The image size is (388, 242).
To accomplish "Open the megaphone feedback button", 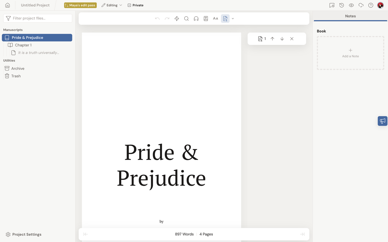I will 383,121.
